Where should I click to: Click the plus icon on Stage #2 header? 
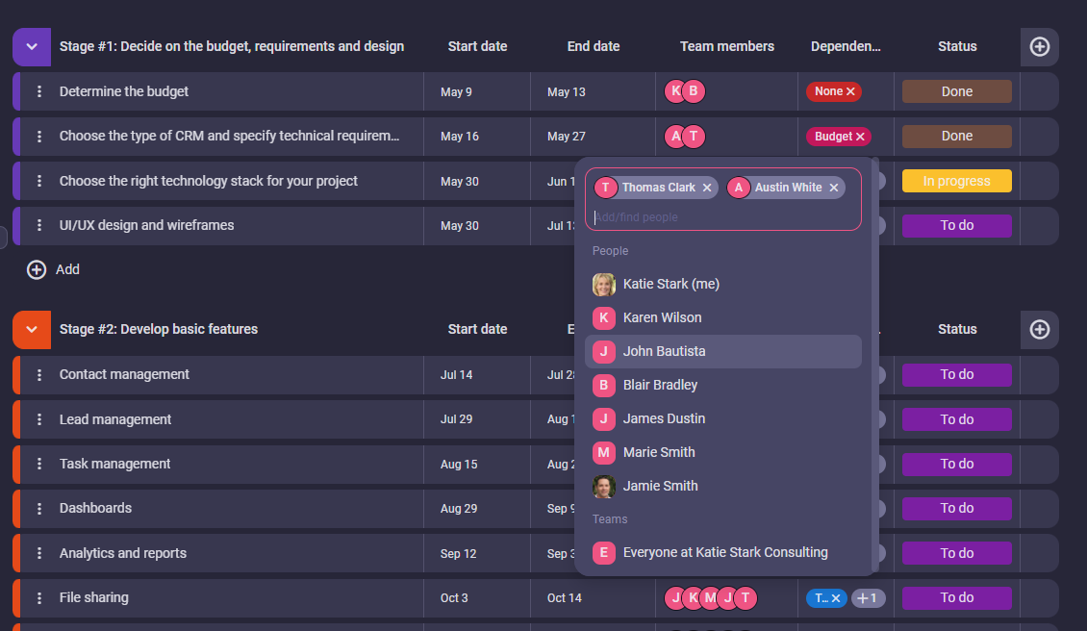click(1039, 329)
